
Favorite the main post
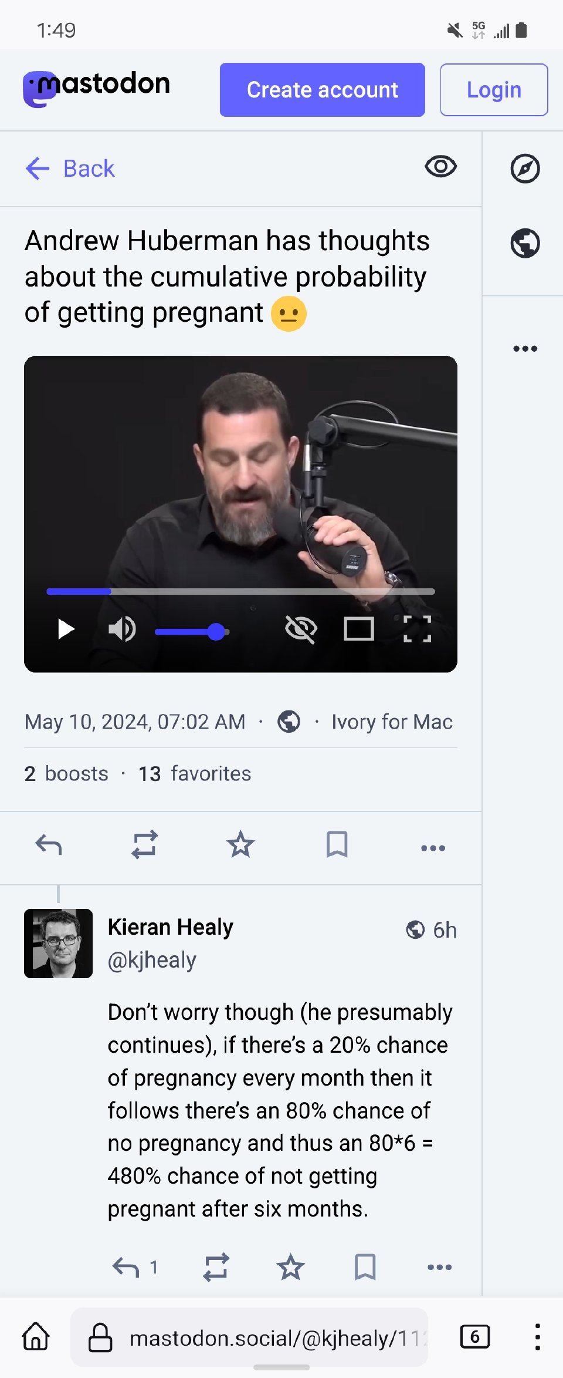click(x=240, y=845)
